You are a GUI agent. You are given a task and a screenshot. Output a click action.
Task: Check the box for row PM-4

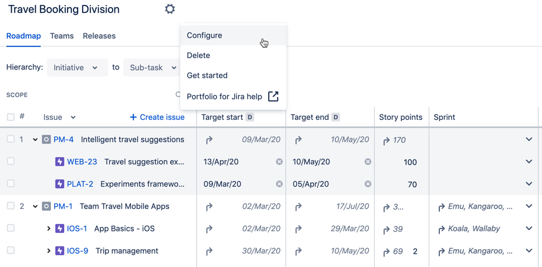(11, 139)
